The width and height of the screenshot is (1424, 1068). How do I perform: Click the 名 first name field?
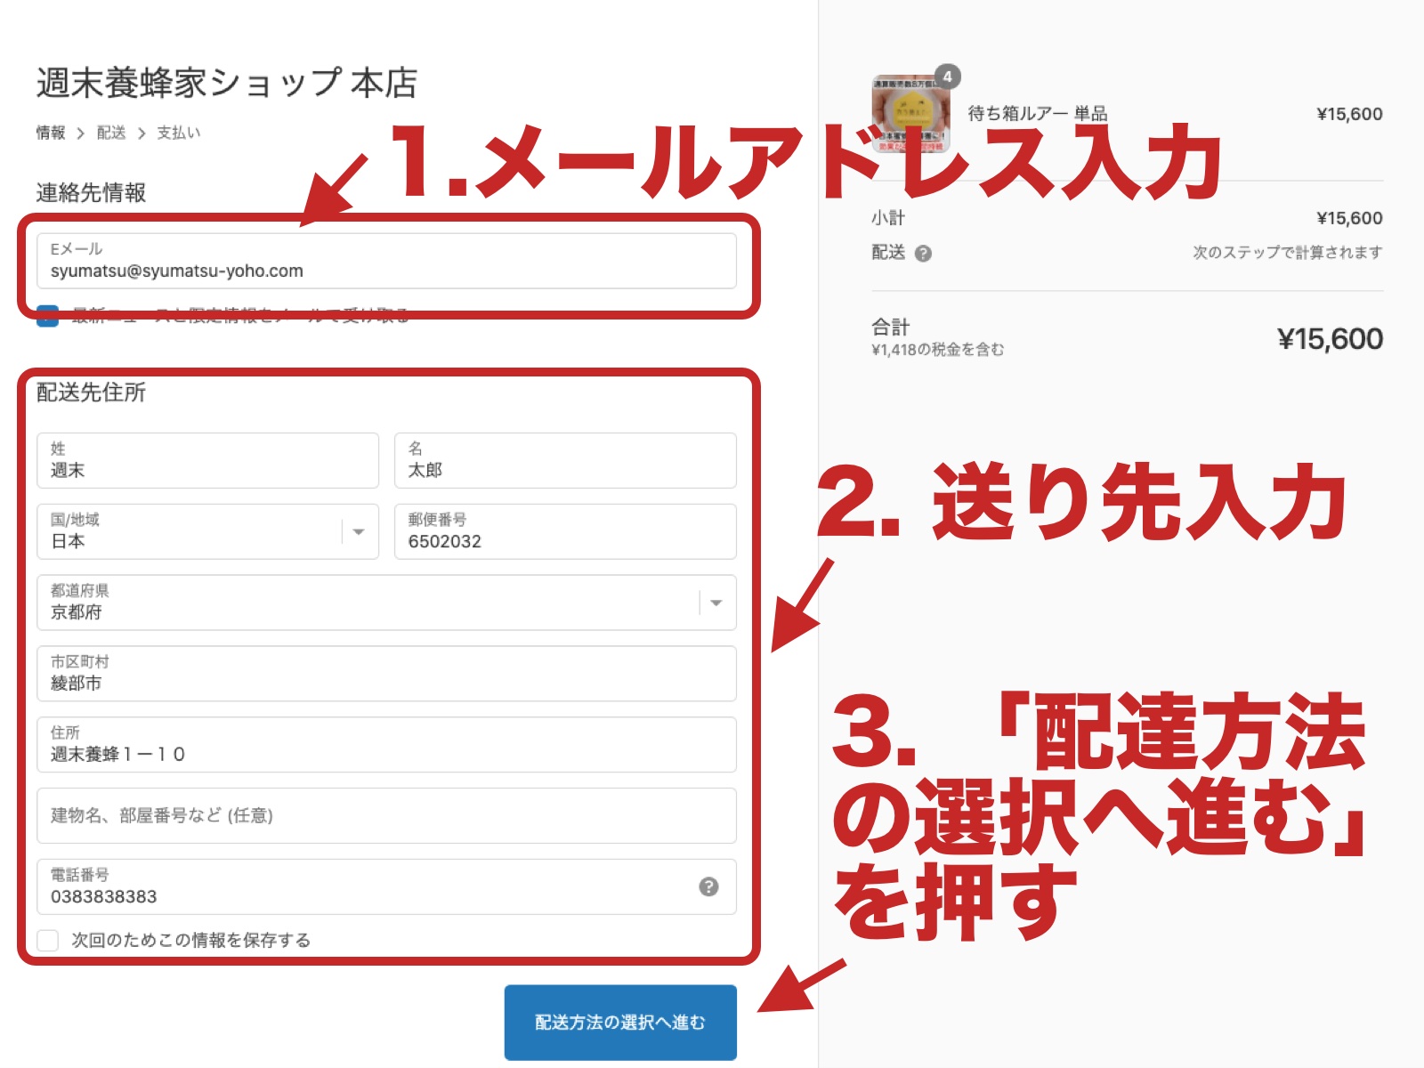(x=564, y=461)
